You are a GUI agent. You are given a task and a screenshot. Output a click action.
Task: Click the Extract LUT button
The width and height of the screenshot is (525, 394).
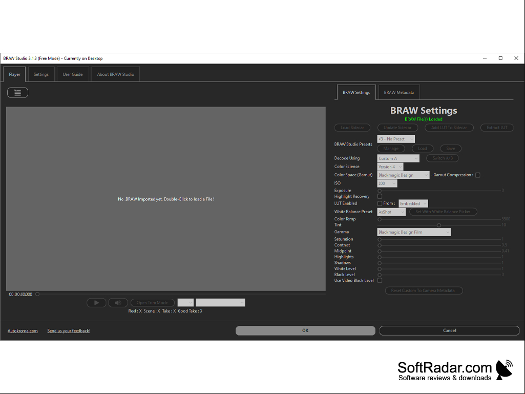(497, 128)
